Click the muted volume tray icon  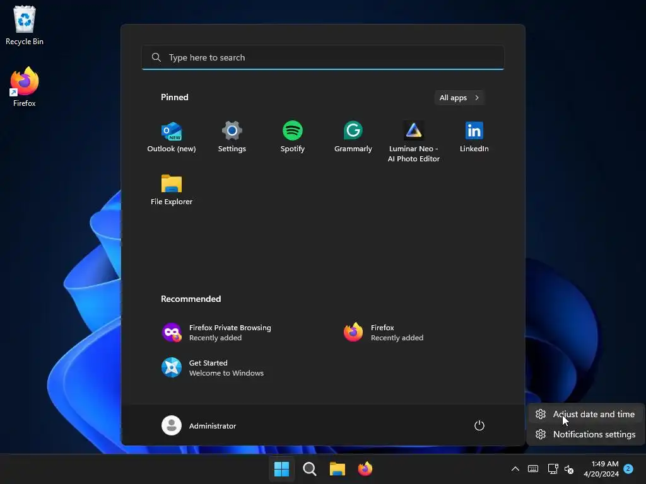(x=569, y=469)
